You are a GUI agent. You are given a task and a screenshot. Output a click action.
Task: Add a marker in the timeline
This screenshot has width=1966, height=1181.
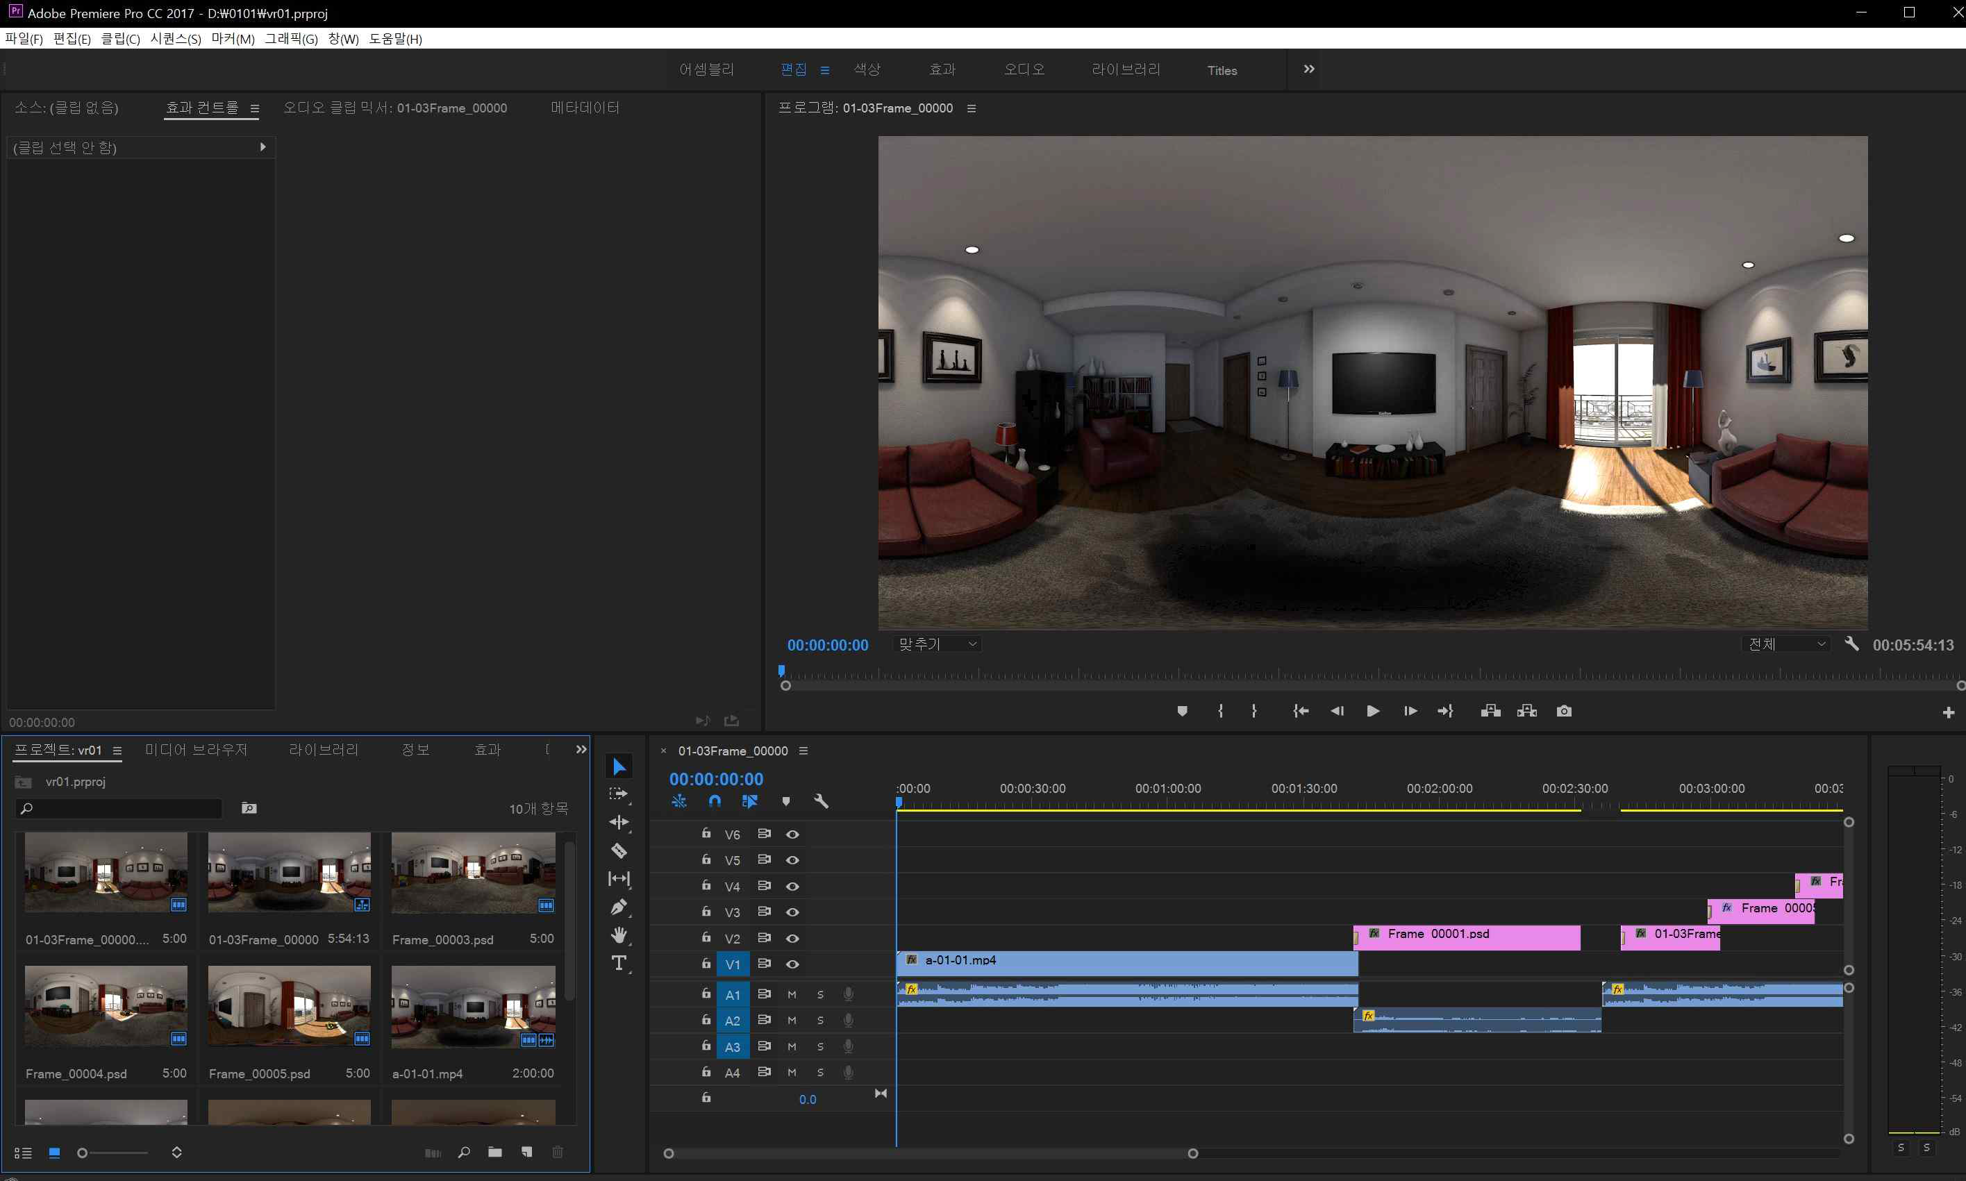click(785, 801)
